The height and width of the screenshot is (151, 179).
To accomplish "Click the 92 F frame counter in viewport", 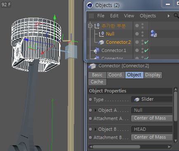I will pos(6,5).
